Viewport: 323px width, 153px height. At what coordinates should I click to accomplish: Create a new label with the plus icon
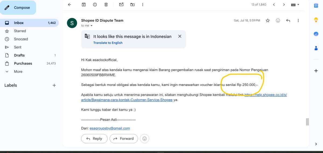(x=54, y=85)
